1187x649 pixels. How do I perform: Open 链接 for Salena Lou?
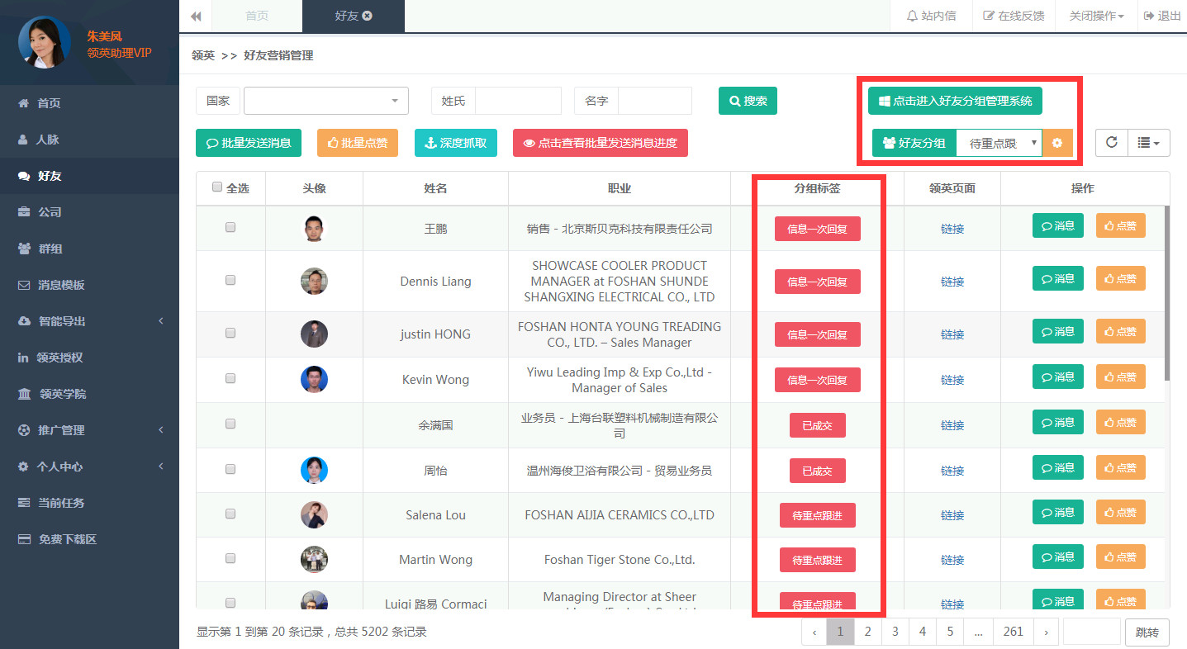pos(952,515)
